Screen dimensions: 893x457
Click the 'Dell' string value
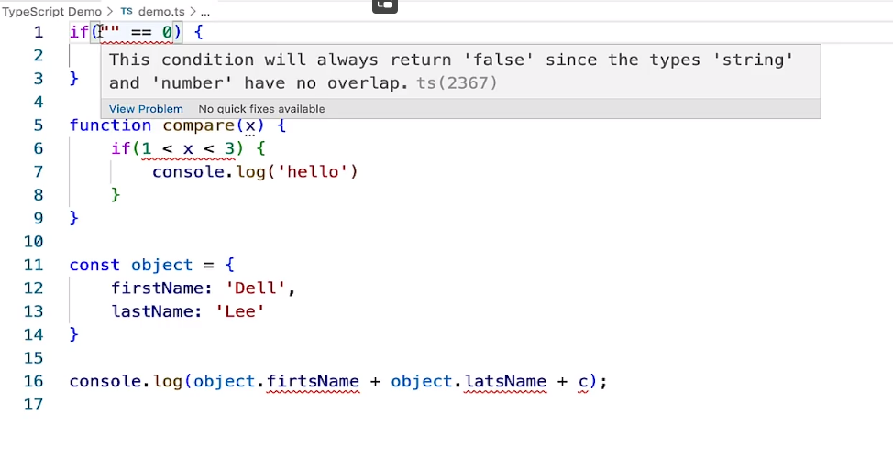click(255, 288)
